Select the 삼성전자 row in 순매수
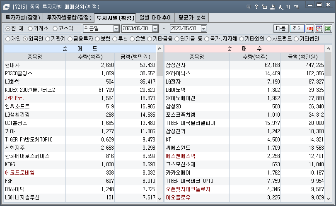336x206 pixels. pyautogui.click(x=244, y=65)
